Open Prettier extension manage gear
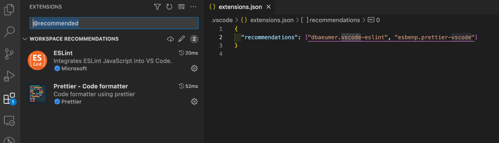Screen dimensions: 499x143 click(194, 102)
